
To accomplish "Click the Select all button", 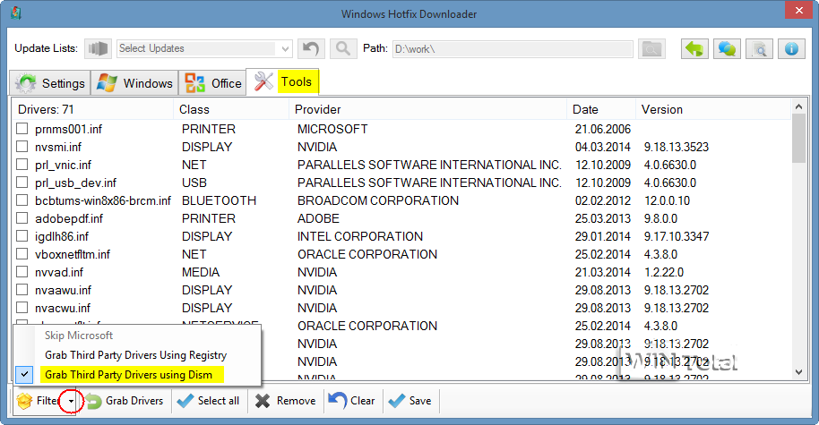I will [210, 401].
